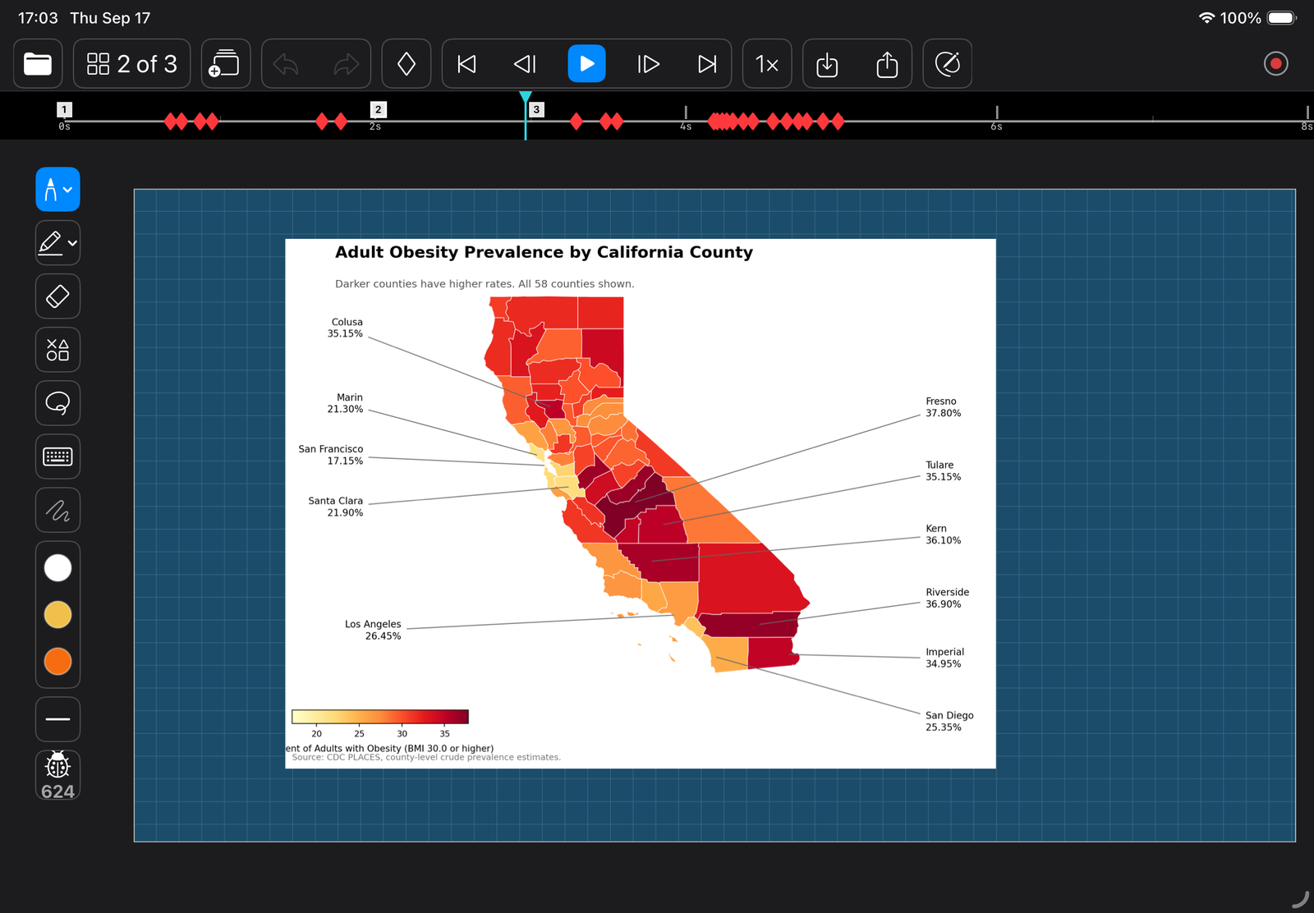1314x913 pixels.
Task: Select the eraser tool
Action: (x=57, y=296)
